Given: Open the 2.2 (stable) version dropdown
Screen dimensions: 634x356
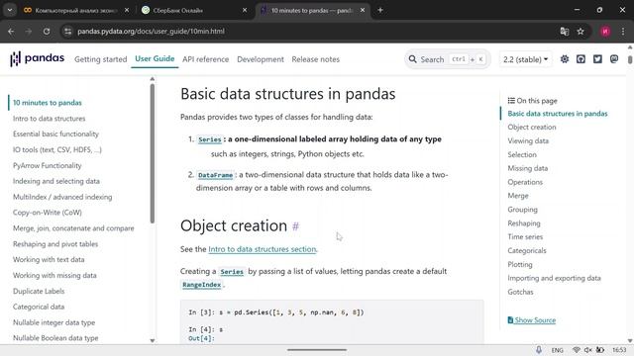Looking at the screenshot, I should tap(526, 59).
